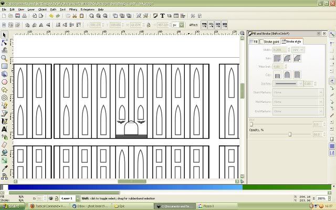Click the Undo arrow icon
Screen dimensions: 336x210
pos(51,16)
